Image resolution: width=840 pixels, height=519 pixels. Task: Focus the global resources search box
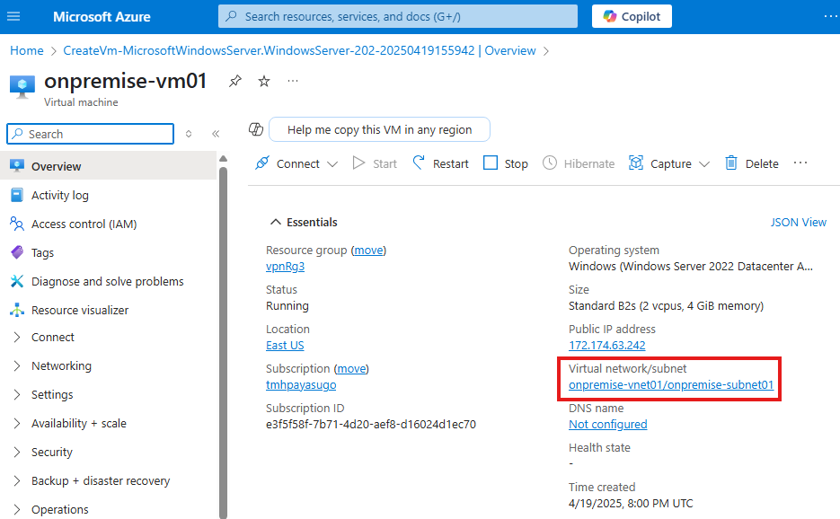tap(397, 16)
